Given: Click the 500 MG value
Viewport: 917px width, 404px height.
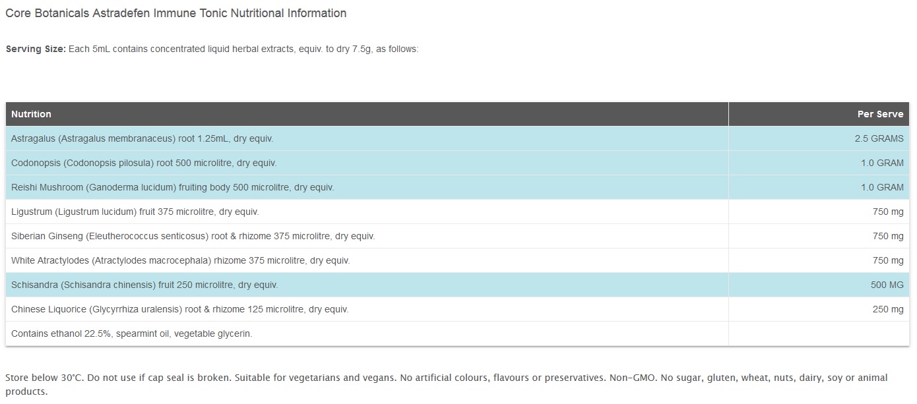Looking at the screenshot, I should click(887, 285).
